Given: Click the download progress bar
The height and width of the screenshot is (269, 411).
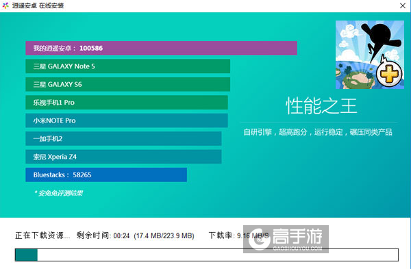Looking at the screenshot, I should tap(207, 255).
